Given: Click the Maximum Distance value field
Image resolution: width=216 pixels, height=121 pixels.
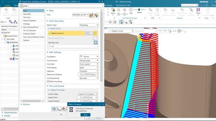Looking at the screenshot, I should (84, 75).
